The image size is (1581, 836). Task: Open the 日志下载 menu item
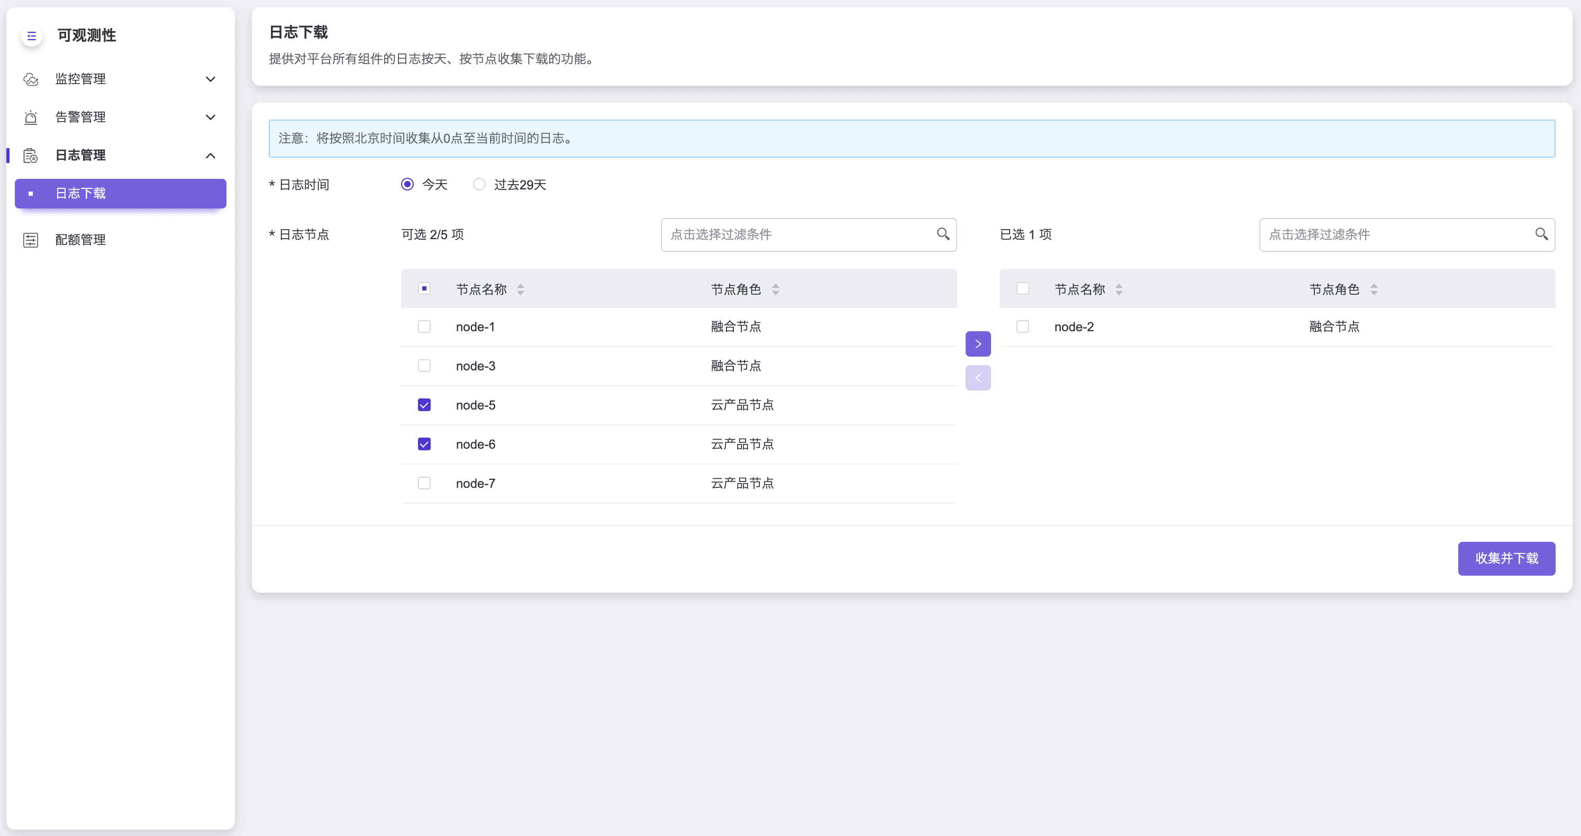[x=120, y=193]
